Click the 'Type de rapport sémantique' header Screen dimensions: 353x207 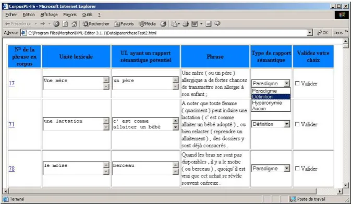point(271,57)
